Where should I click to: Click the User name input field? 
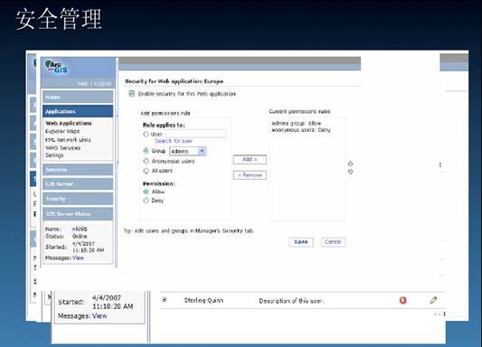point(195,134)
